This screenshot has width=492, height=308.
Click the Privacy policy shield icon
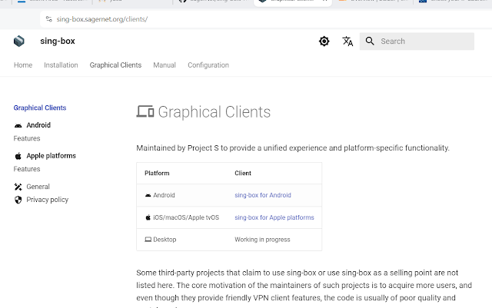(18, 200)
